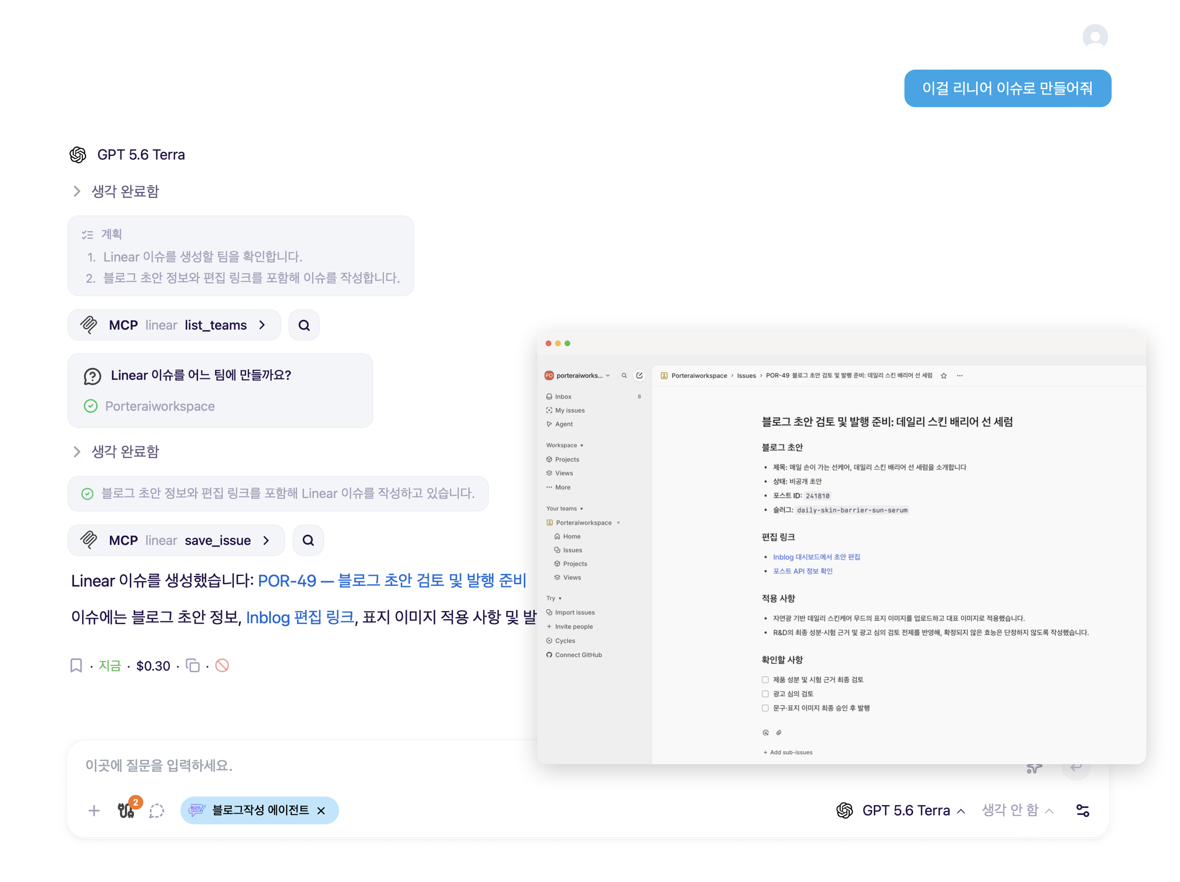1180x882 pixels.
Task: Check 문구·표지 이미지 최종 승인 후 발행
Action: coord(765,708)
